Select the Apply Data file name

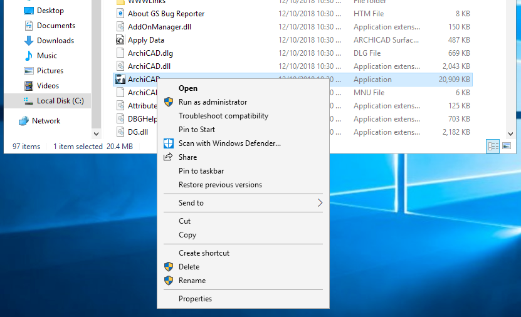coord(146,40)
